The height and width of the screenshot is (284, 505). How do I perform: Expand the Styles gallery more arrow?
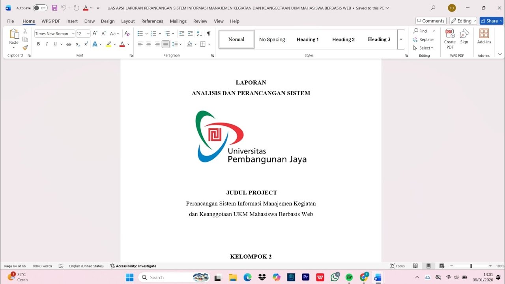tap(401, 39)
